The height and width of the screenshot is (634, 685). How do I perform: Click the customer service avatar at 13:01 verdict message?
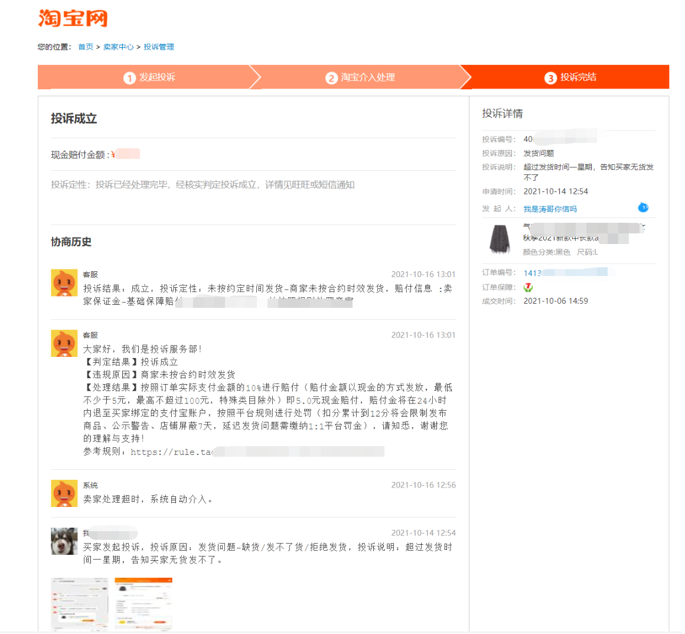pyautogui.click(x=64, y=283)
